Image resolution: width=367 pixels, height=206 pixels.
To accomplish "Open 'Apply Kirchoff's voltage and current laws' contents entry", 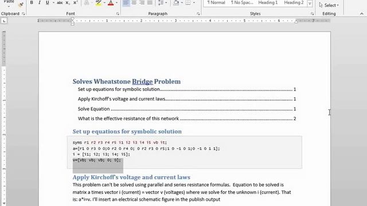I will click(187, 99).
